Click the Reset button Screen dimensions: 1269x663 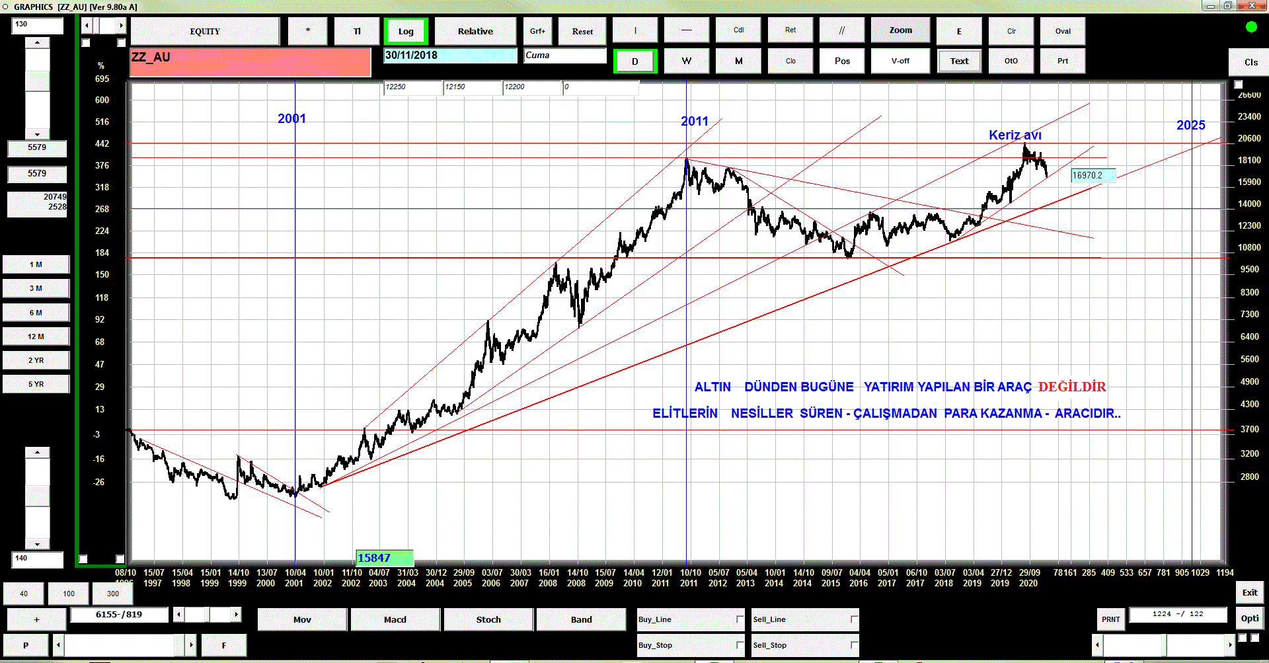click(582, 31)
